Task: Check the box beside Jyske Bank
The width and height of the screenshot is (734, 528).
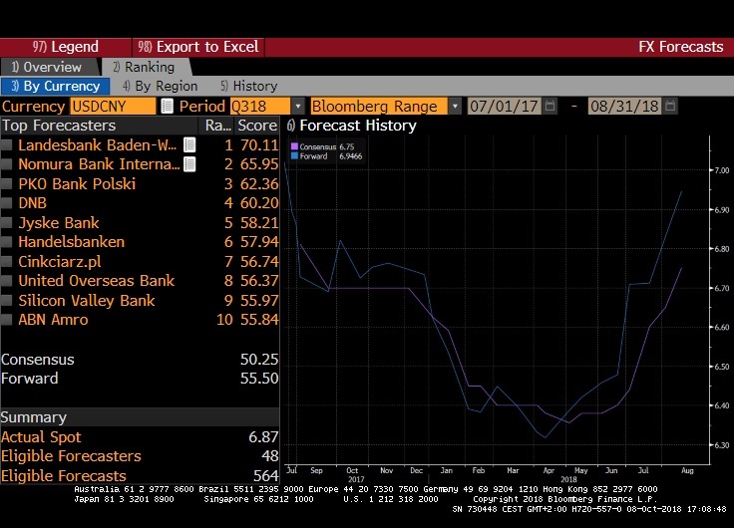Action: tap(8, 223)
